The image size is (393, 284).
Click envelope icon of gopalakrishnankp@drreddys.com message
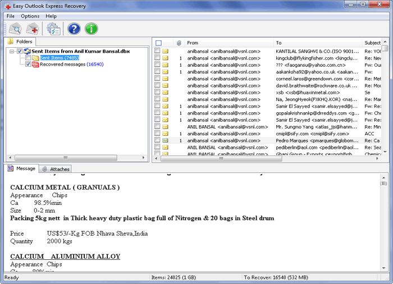coord(165,113)
